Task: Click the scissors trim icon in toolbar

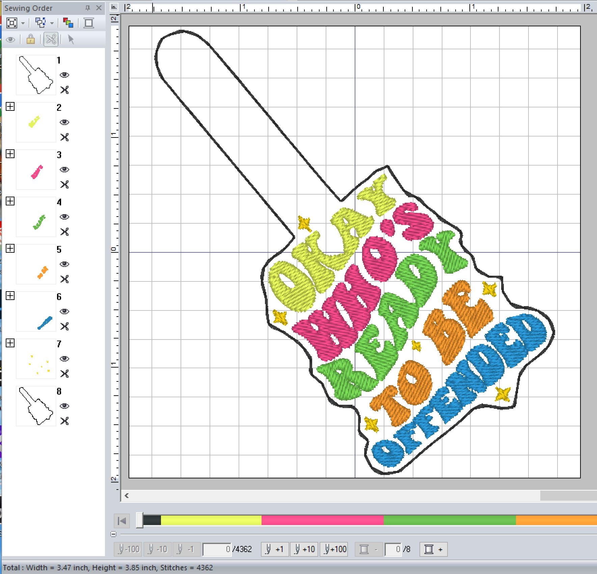Action: pyautogui.click(x=51, y=40)
